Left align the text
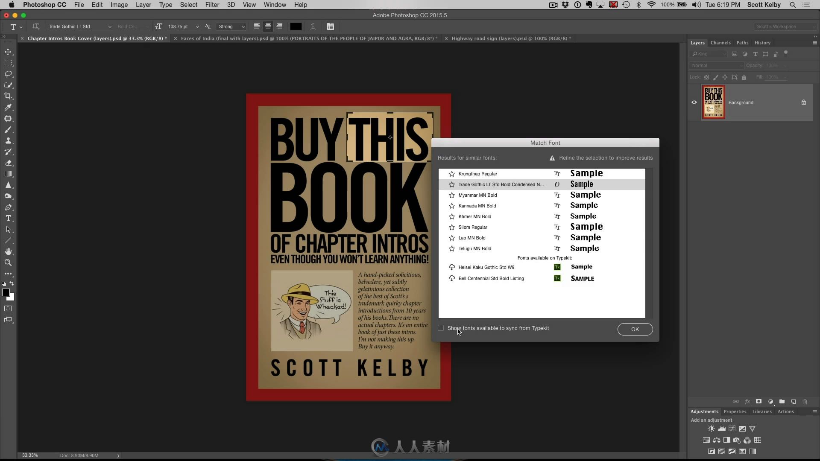The image size is (820, 461). pyautogui.click(x=257, y=26)
